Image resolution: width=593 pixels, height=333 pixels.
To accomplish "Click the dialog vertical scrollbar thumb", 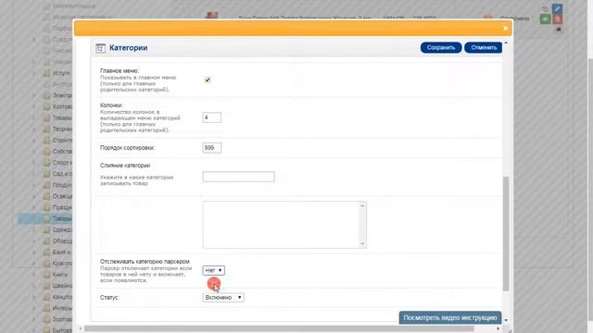I will pyautogui.click(x=506, y=233).
